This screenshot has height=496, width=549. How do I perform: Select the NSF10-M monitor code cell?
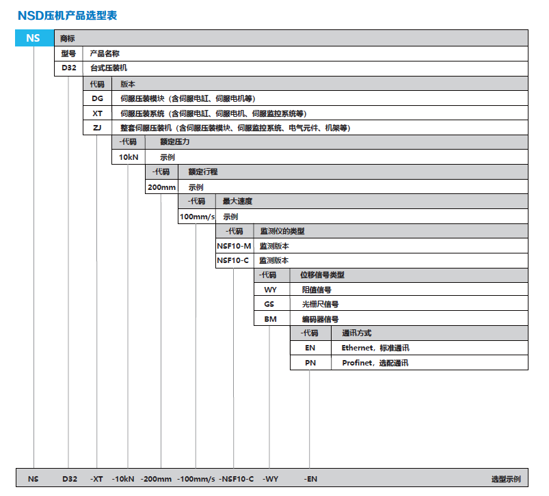point(234,246)
